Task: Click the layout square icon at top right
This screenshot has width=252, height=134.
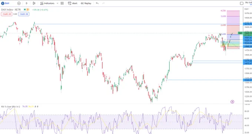Action: [x=242, y=3]
